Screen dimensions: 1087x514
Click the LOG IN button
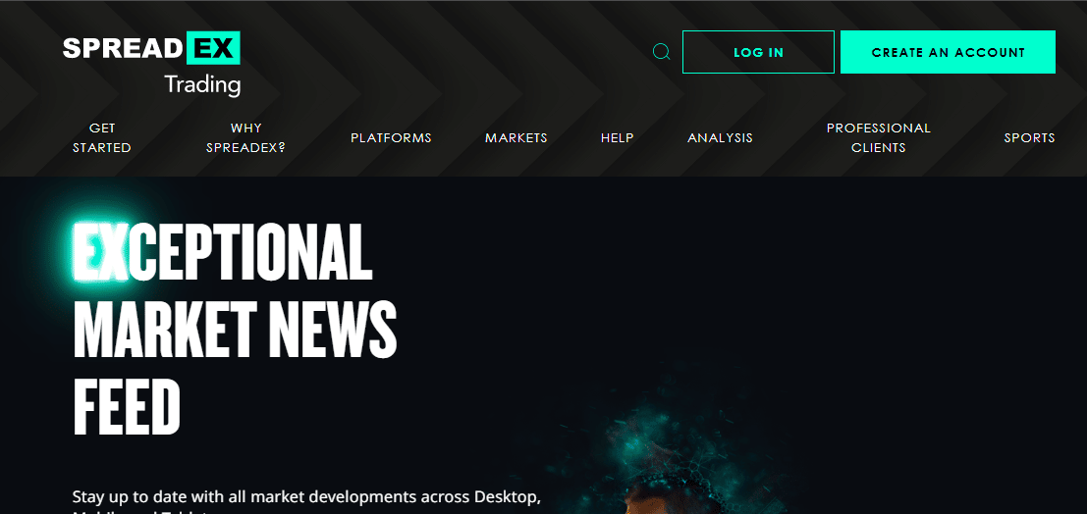758,52
